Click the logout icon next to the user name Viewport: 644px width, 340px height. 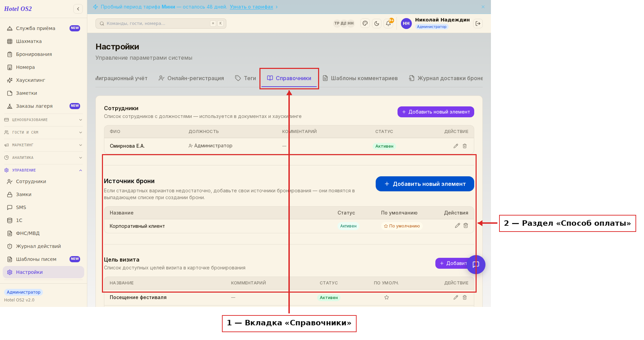(478, 23)
